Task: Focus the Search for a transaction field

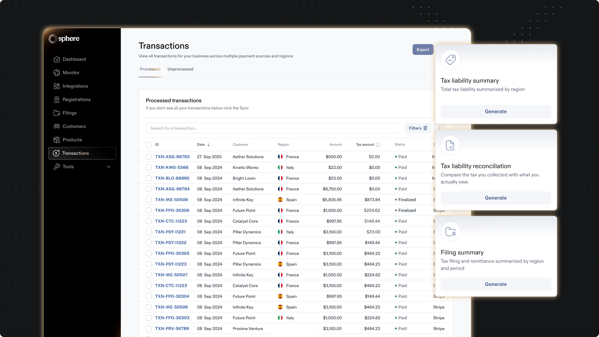Action: point(273,128)
